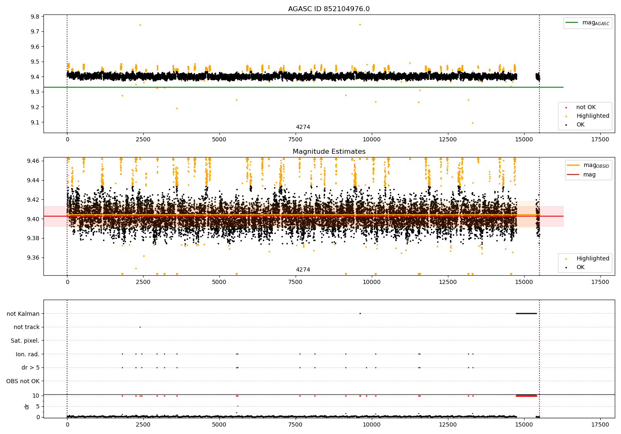Click the not track row label
Image resolution: width=621 pixels, height=434 pixels.
click(x=26, y=327)
